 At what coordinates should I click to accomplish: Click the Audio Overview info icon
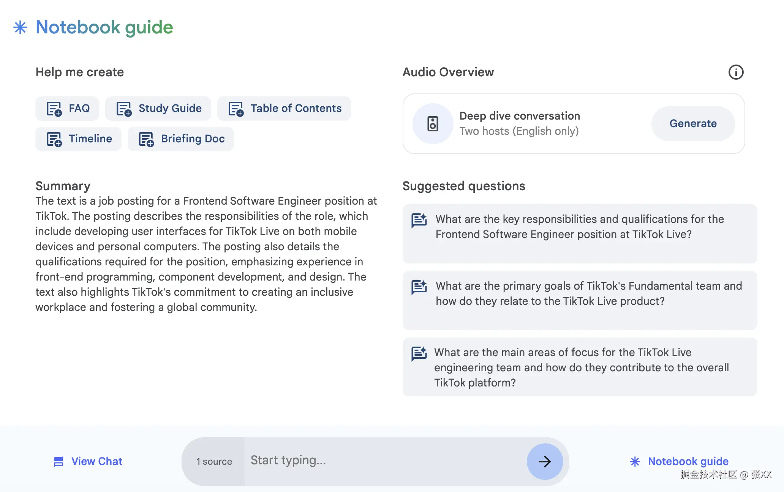pos(736,72)
